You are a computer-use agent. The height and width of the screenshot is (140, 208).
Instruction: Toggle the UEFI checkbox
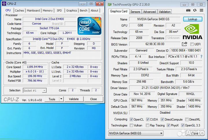[x=192, y=44]
